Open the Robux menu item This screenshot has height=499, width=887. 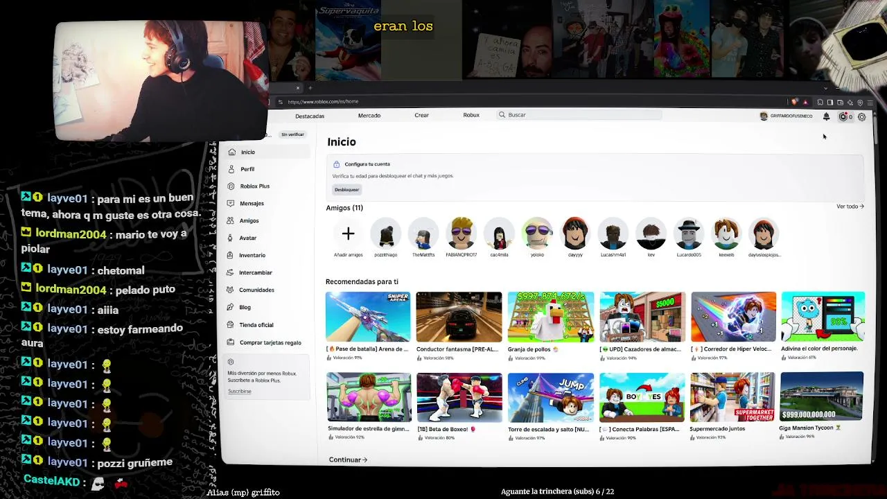(x=471, y=115)
